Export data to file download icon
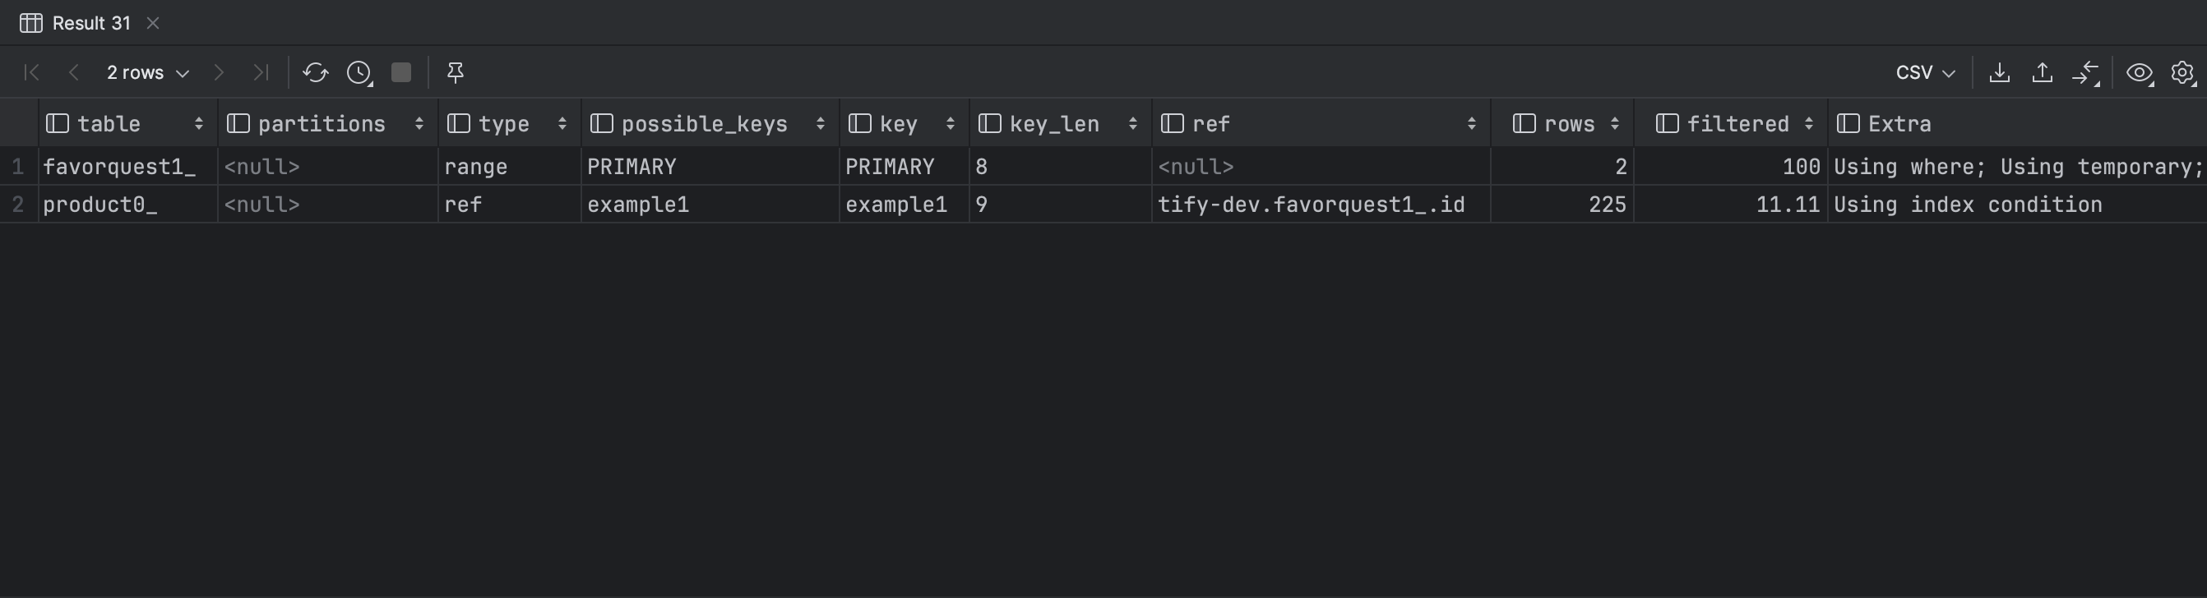Viewport: 2207px width, 598px height. [2000, 73]
